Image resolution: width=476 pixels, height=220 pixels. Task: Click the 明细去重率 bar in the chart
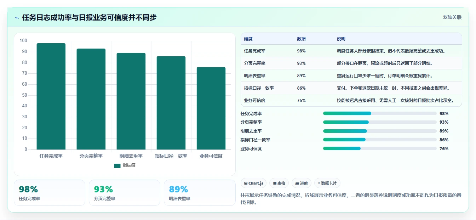coord(131,101)
